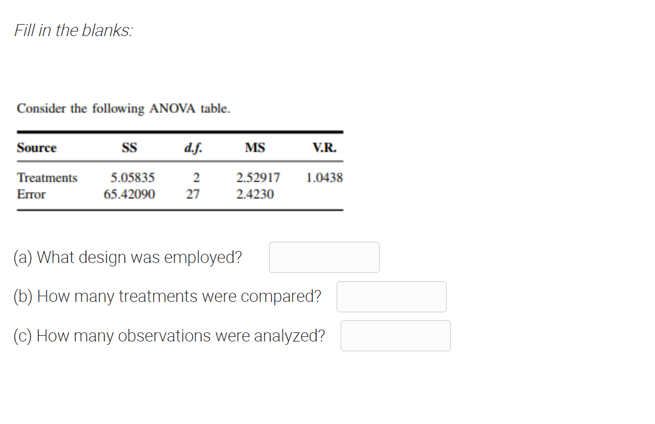
Task: Click 'Consider the following ANOVA table' text
Action: click(x=124, y=109)
